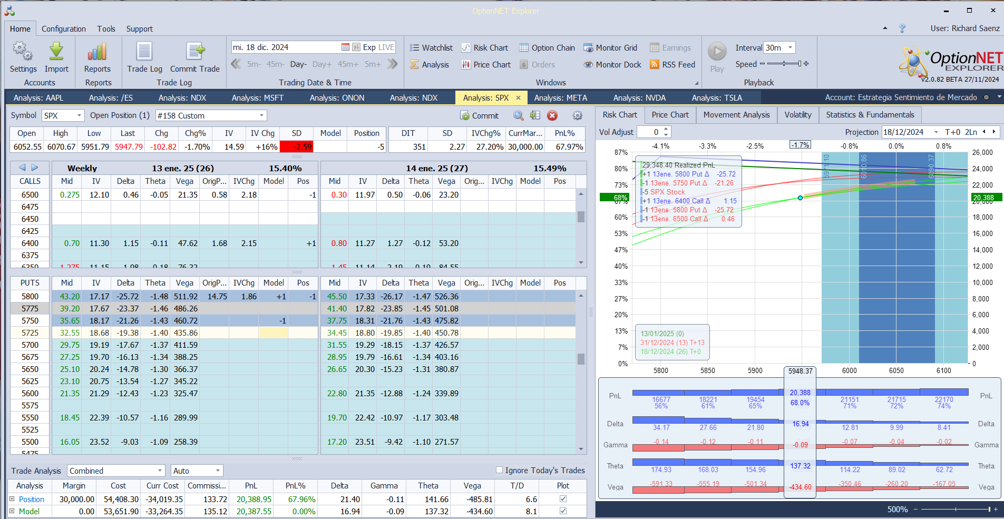Adjust the playback Speed slider

click(x=784, y=64)
